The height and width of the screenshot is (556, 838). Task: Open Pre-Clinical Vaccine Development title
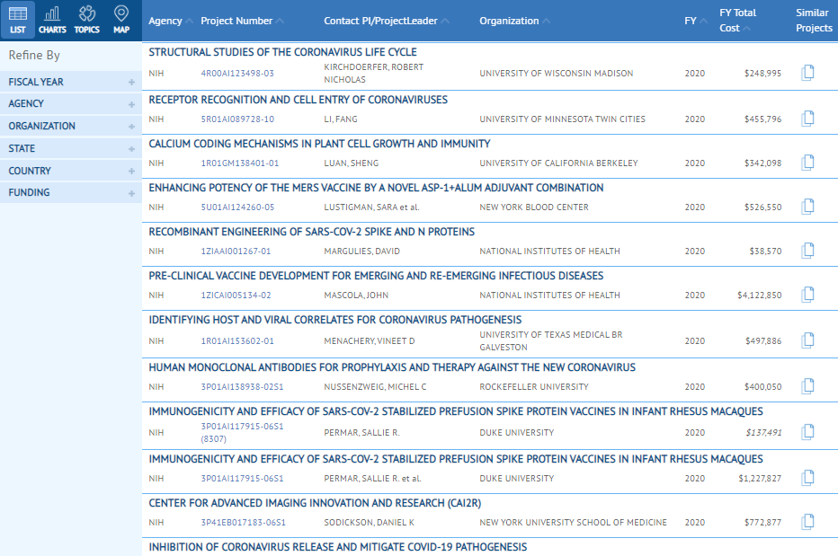point(376,276)
